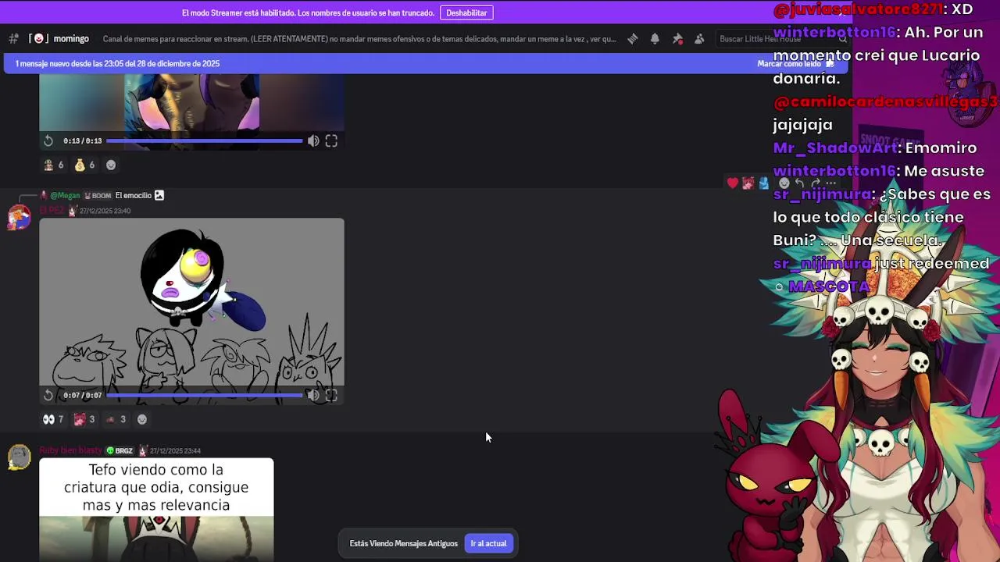Disable Streamer mode with the Deshabilitar button
This screenshot has width=1000, height=562.
point(466,12)
